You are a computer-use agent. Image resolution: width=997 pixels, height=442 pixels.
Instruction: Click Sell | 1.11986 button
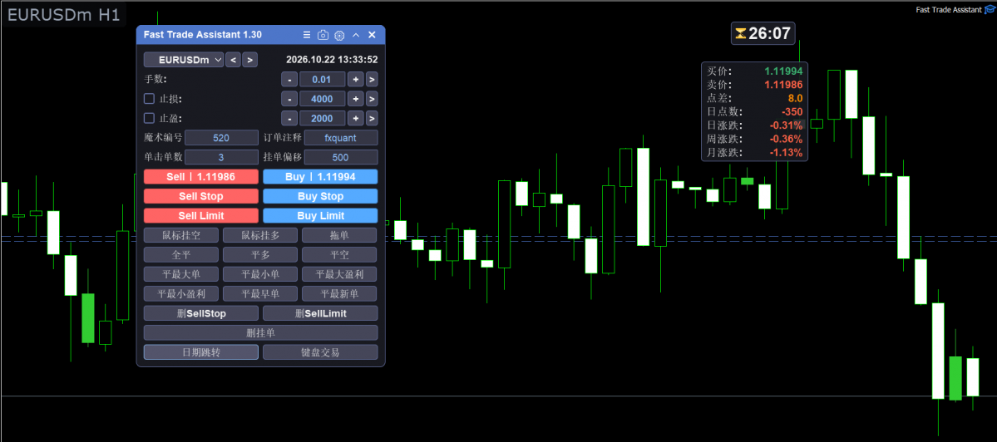click(x=201, y=176)
